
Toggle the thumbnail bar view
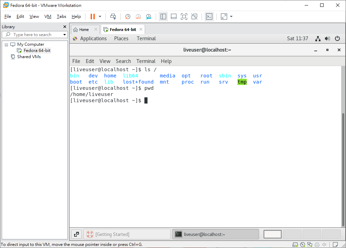point(174,17)
